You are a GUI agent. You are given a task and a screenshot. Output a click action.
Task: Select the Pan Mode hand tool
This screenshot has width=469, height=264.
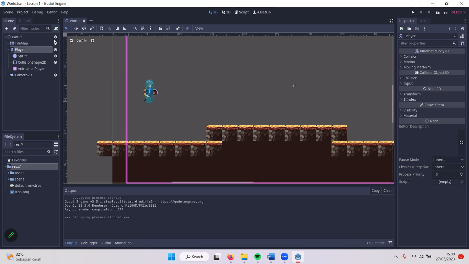pyautogui.click(x=117, y=29)
